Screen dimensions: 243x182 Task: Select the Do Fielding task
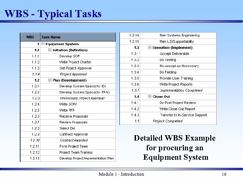(x=168, y=72)
